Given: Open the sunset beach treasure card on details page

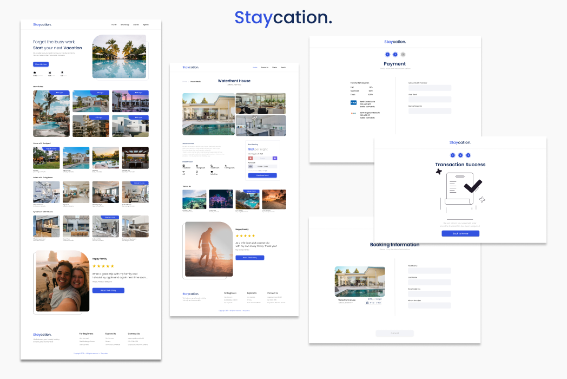Looking at the screenshot, I should click(x=274, y=199).
